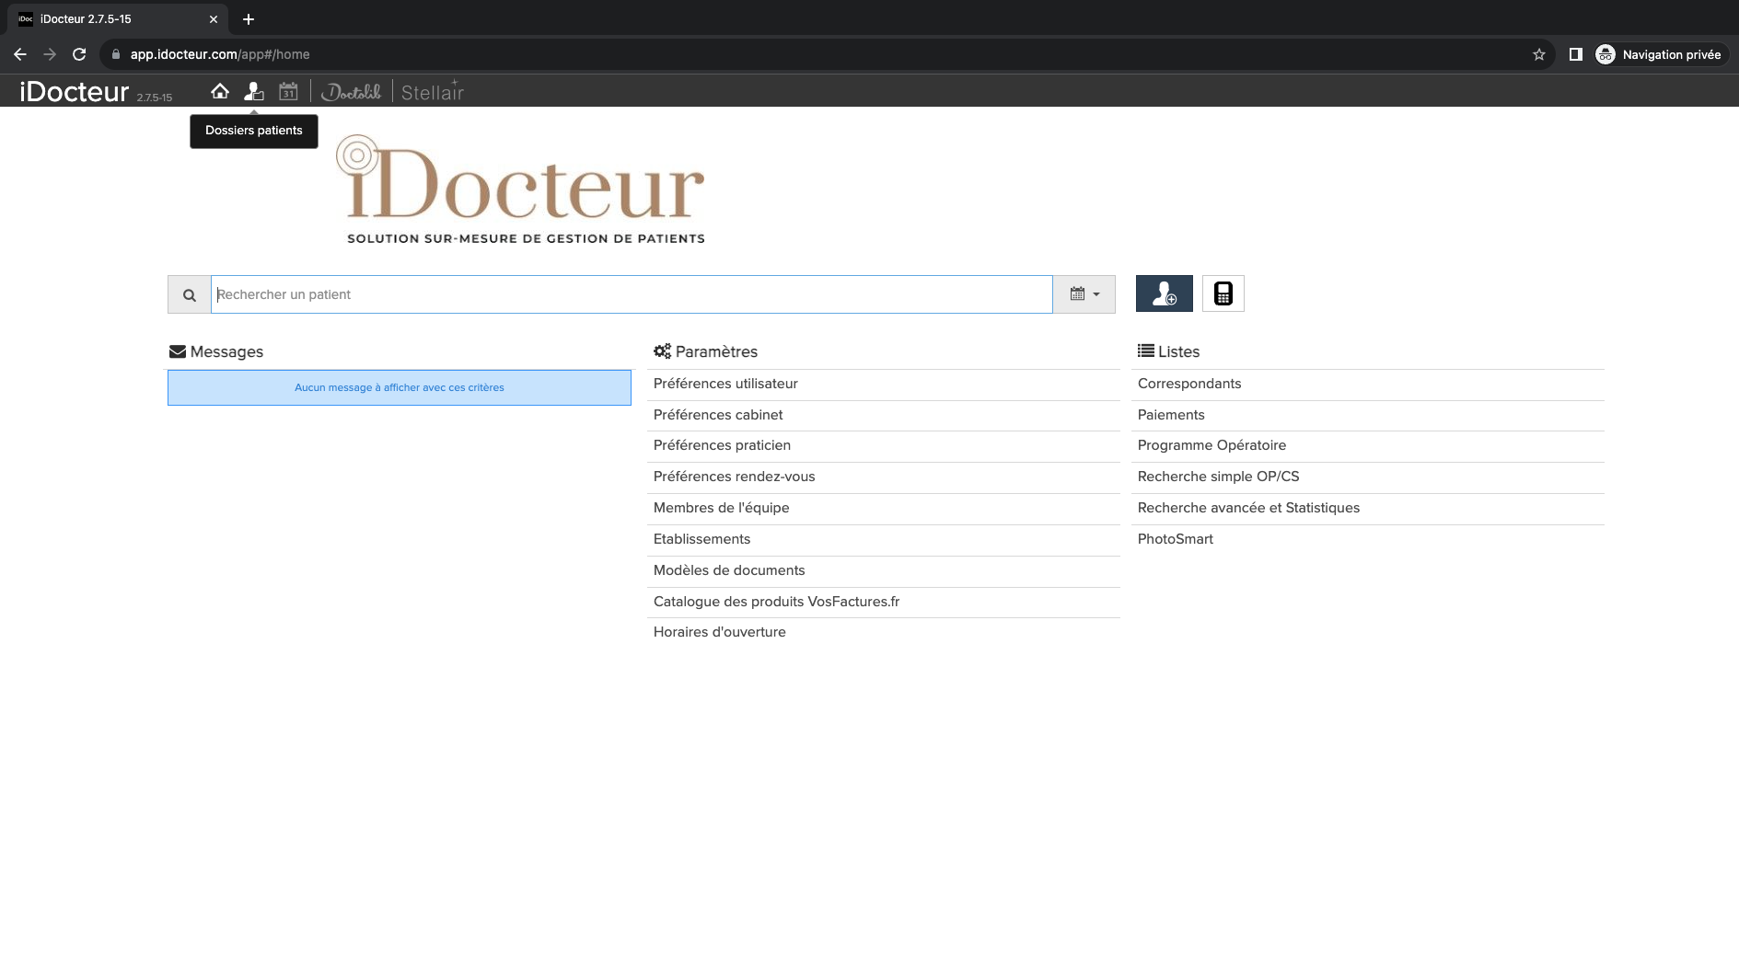
Task: Toggle the browser side panel icon
Action: tap(1576, 54)
